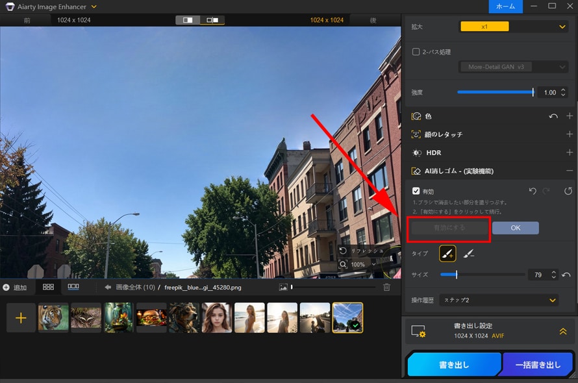Select the add brush tool under タイプ

(x=447, y=254)
